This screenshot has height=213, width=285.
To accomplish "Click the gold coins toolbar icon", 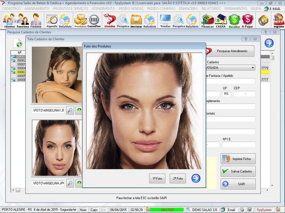I will point(263,20).
